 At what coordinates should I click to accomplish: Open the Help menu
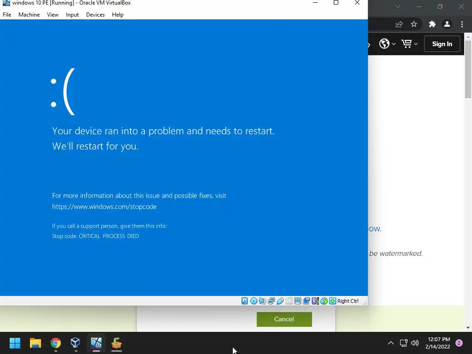pos(118,14)
